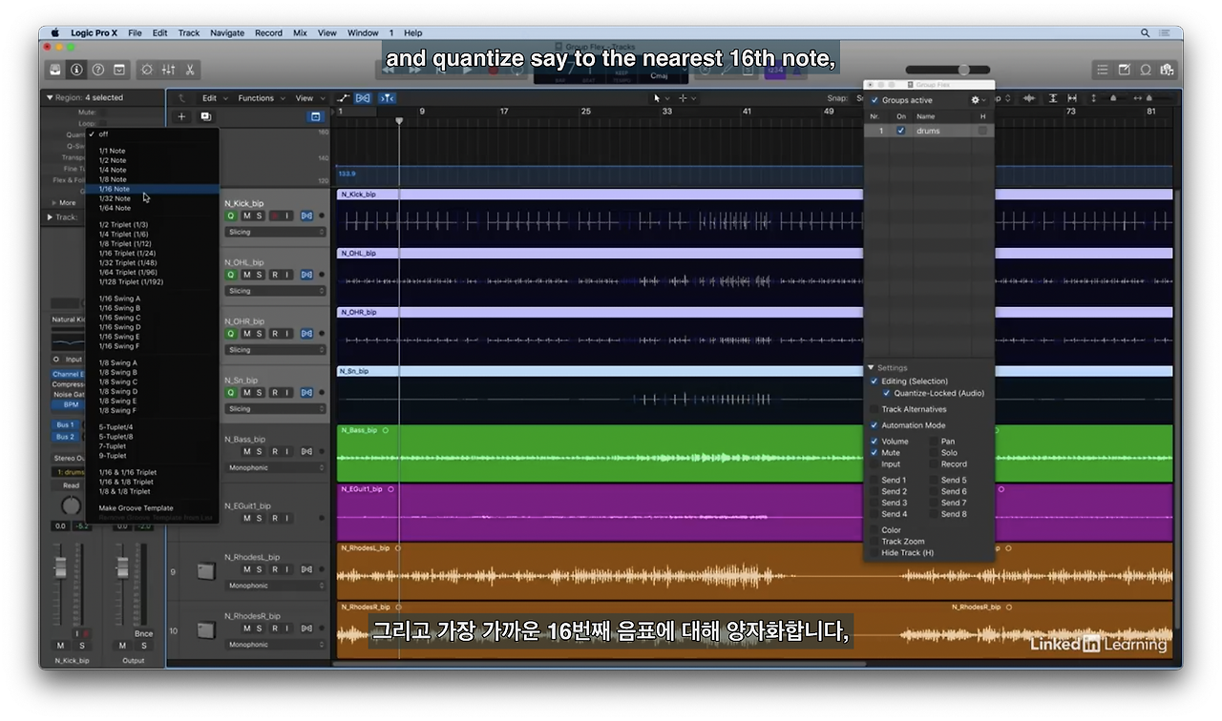Open Slicing flex mode dropdown on N_Kick_bip
This screenshot has width=1222, height=721.
pyautogui.click(x=276, y=232)
